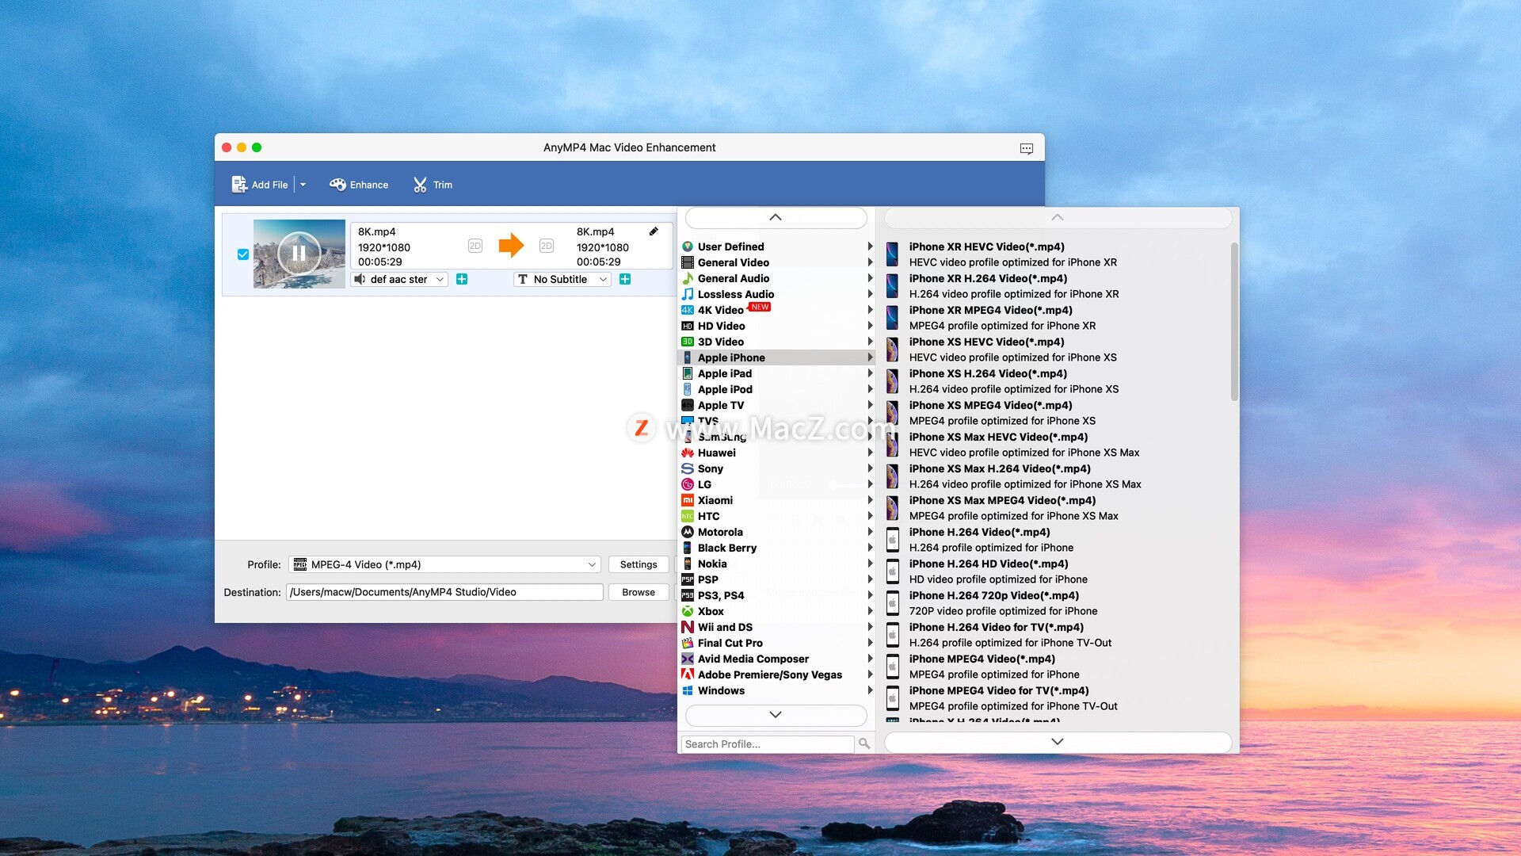Click the Xbox logo icon
Image resolution: width=1521 pixels, height=856 pixels.
click(688, 611)
